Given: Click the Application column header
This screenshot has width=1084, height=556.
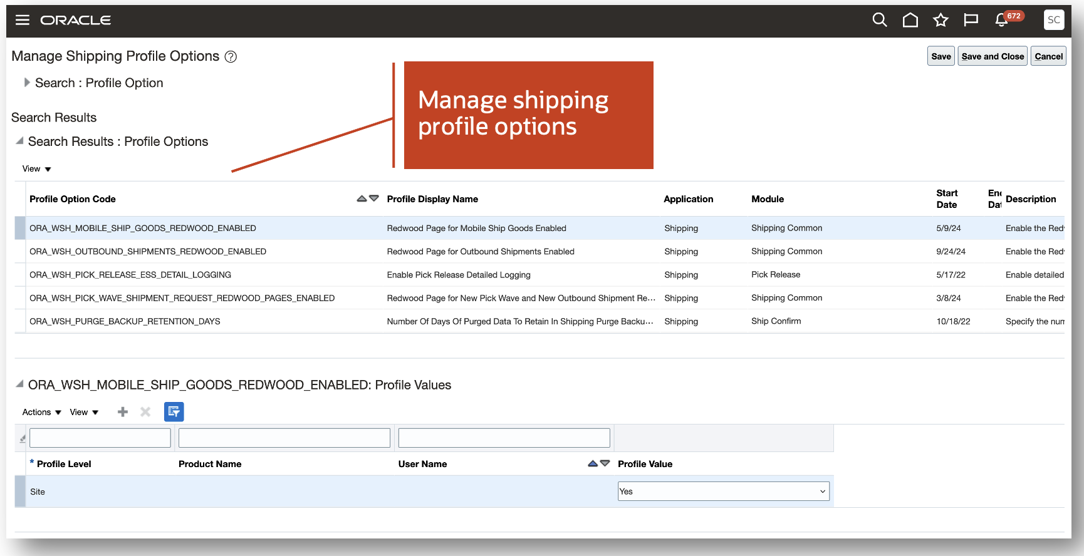Looking at the screenshot, I should click(689, 199).
